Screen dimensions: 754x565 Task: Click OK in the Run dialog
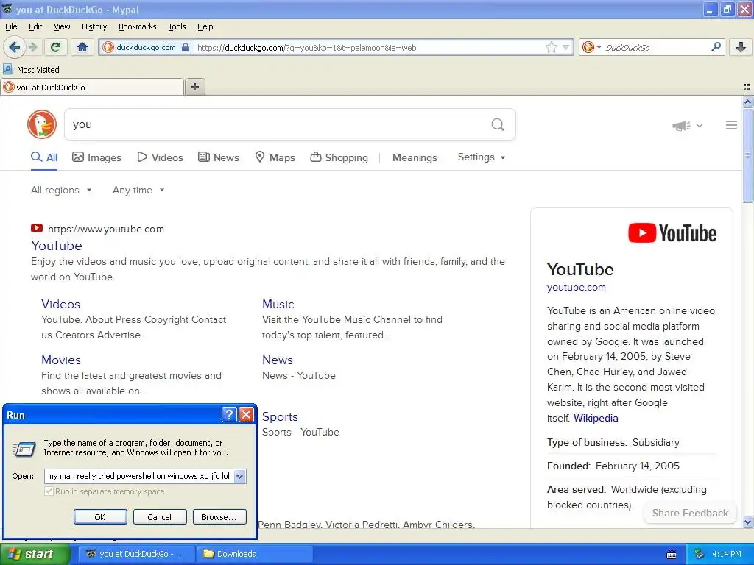coord(100,517)
